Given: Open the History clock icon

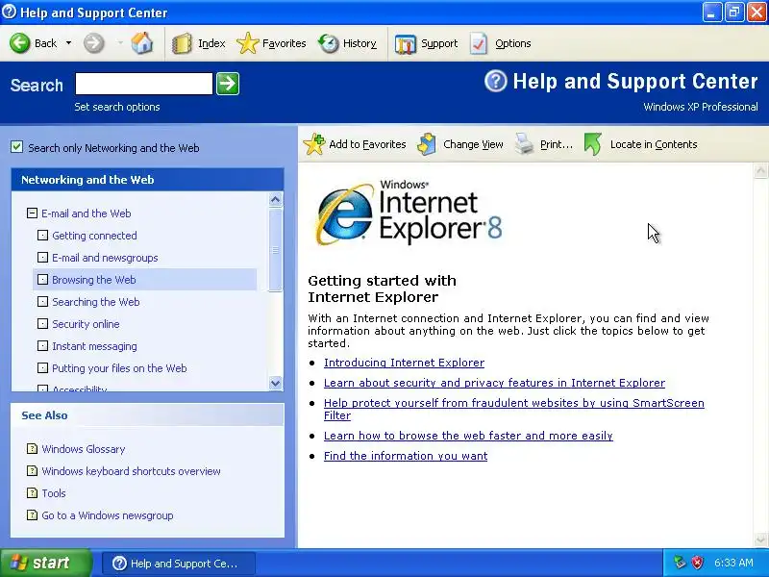Looking at the screenshot, I should tap(328, 43).
